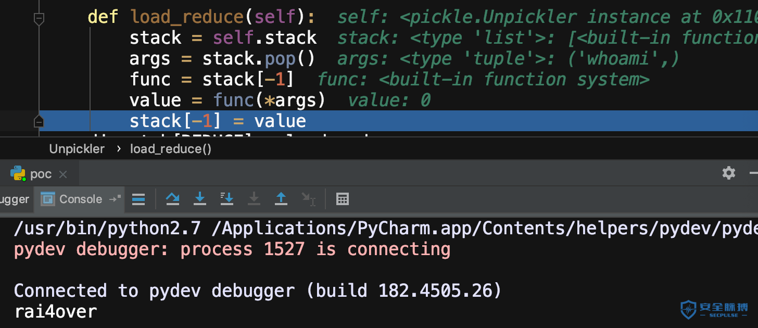Click the Force Step Into icon
Image resolution: width=758 pixels, height=328 pixels.
click(254, 198)
